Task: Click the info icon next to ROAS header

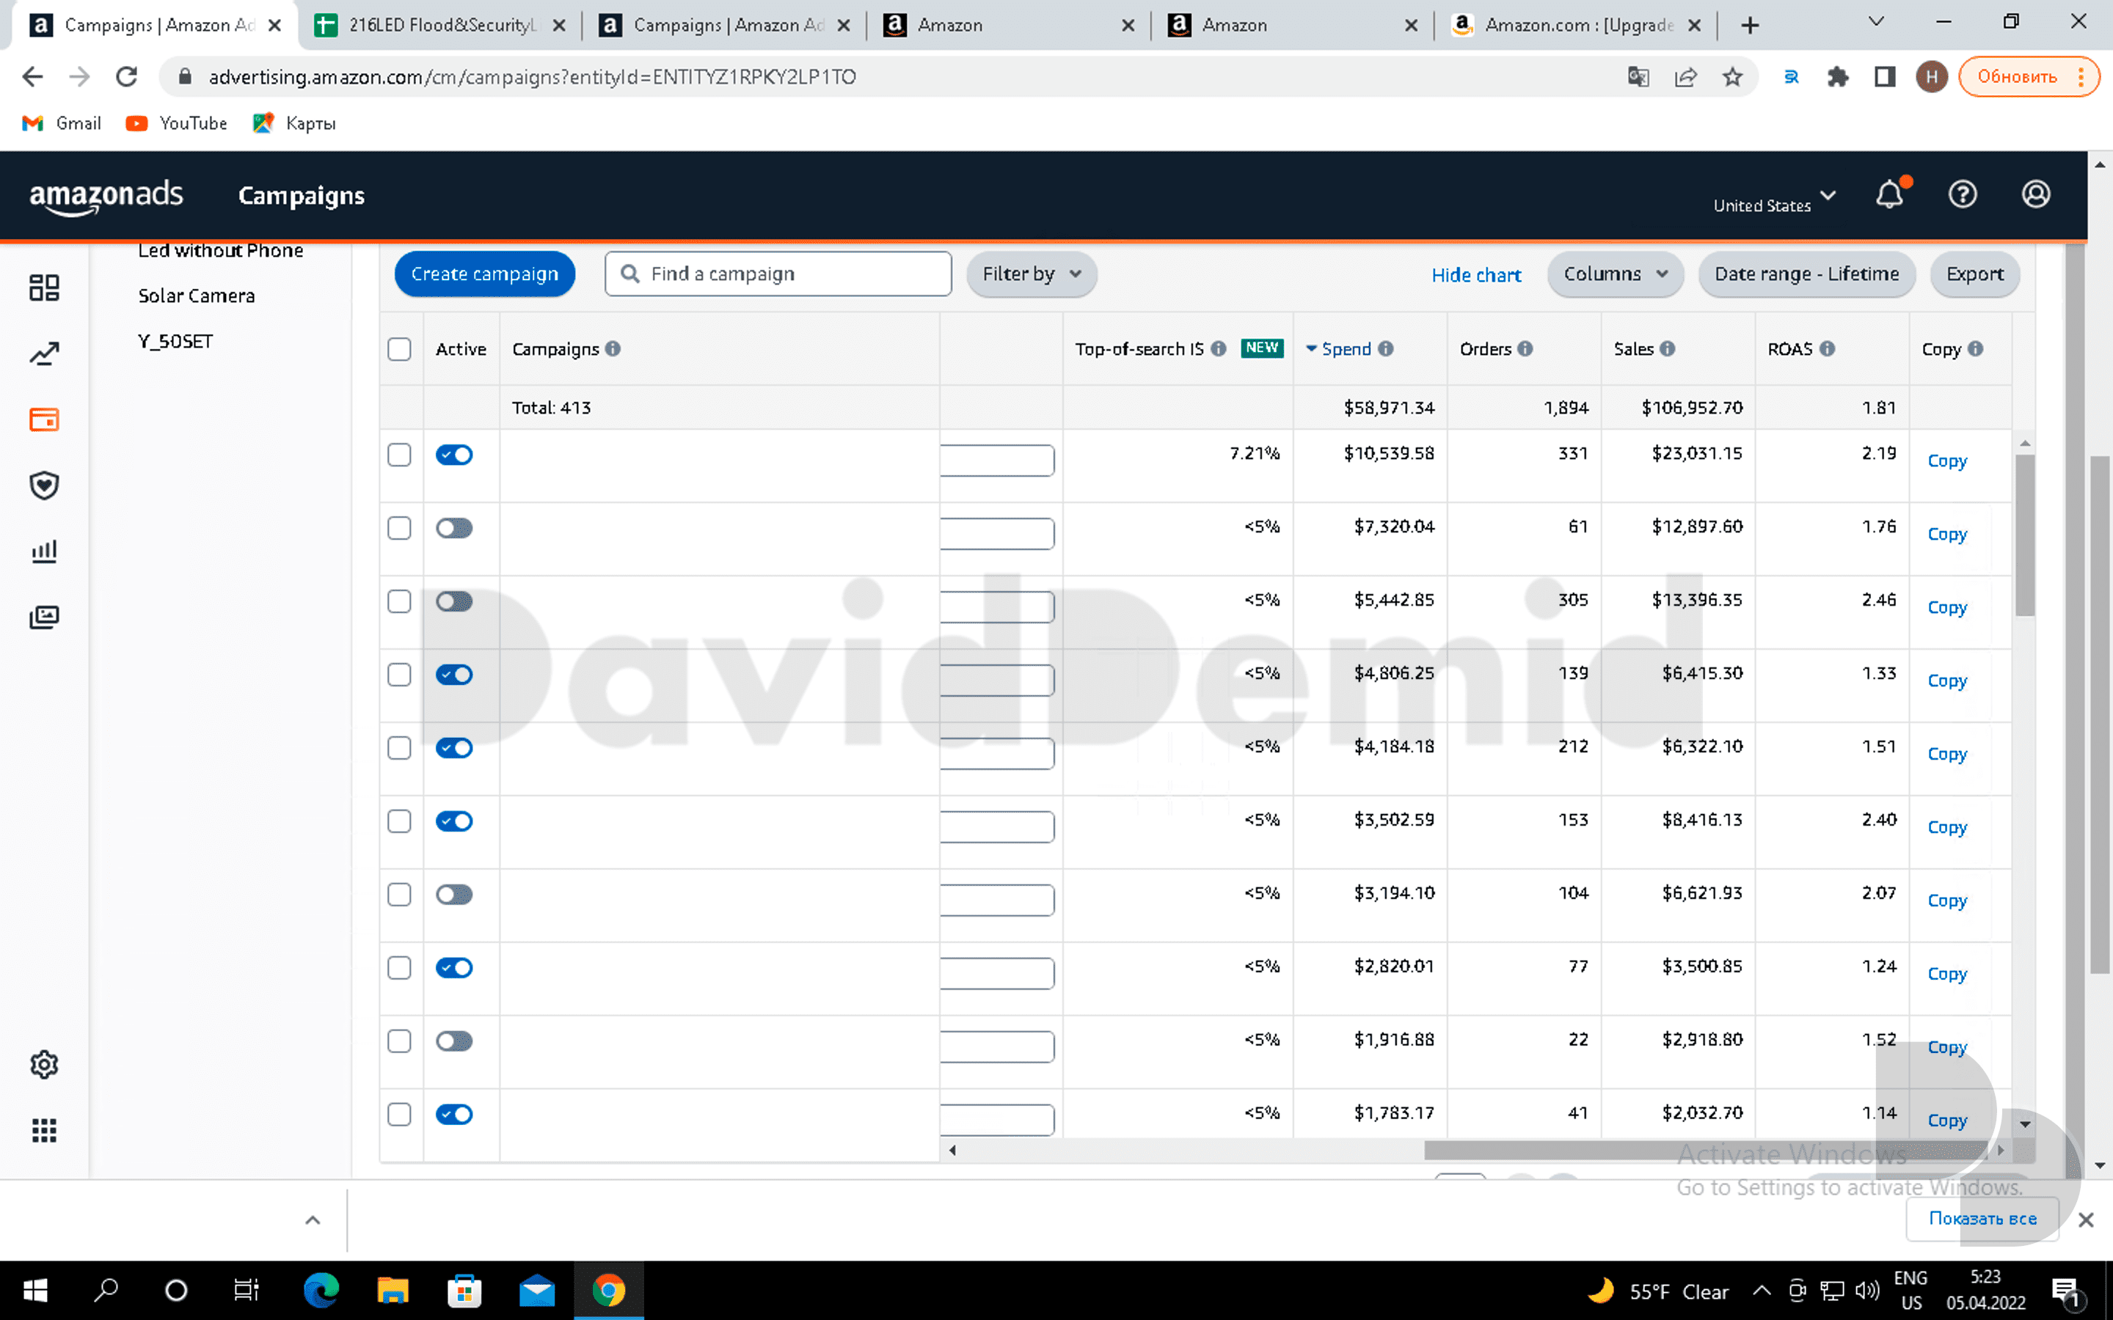Action: [1827, 348]
